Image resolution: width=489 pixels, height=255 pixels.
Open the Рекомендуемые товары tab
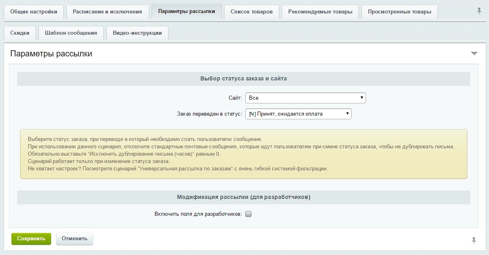(320, 11)
